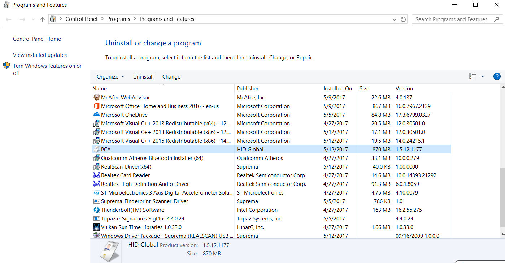Sort list by Installed On column header
The width and height of the screenshot is (505, 263).
pos(339,88)
